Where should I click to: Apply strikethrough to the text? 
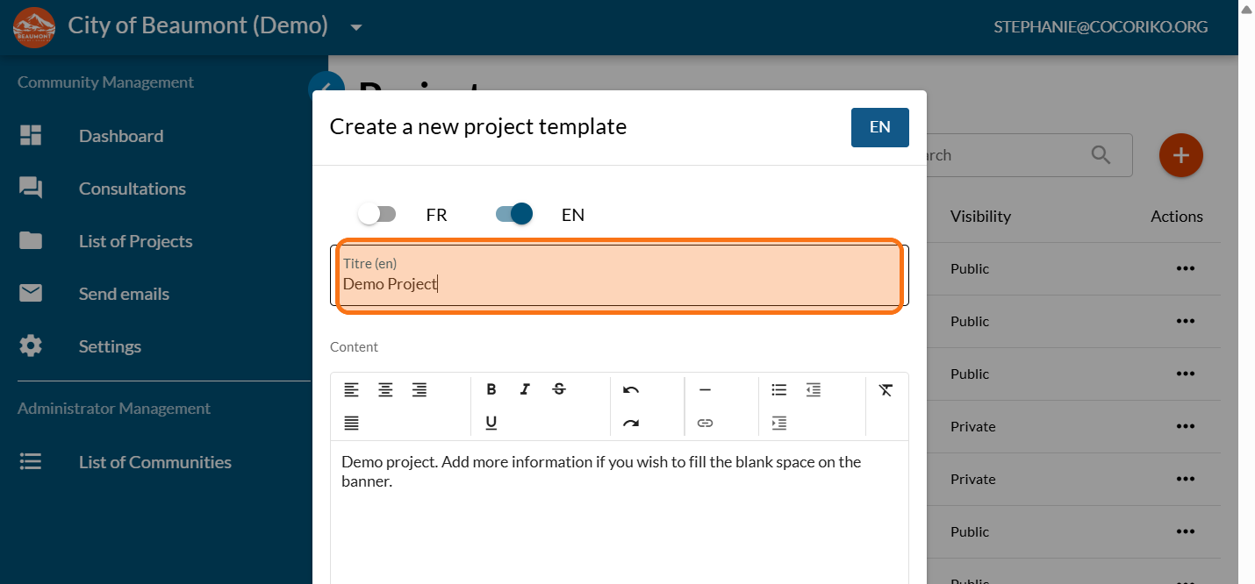point(559,390)
